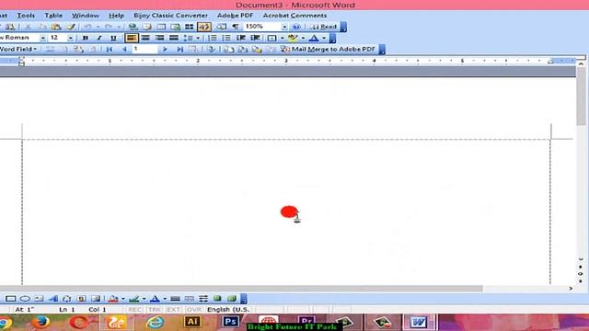The width and height of the screenshot is (589, 331).
Task: Open the font size dropdown
Action: click(x=70, y=39)
